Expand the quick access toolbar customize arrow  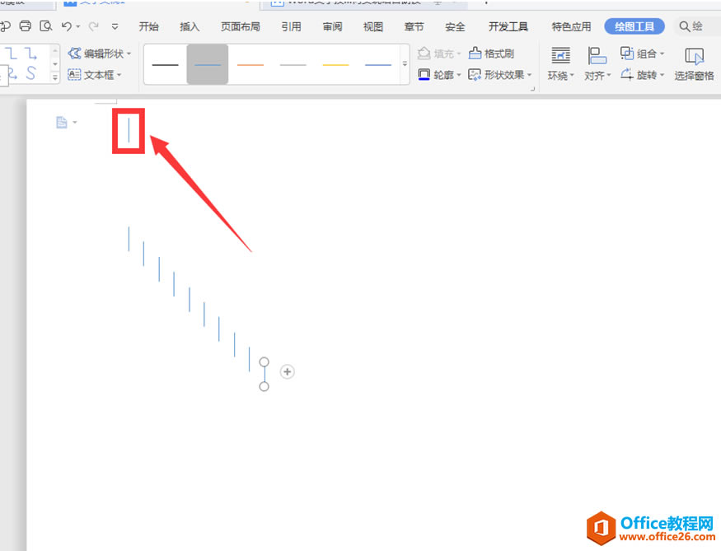point(115,26)
